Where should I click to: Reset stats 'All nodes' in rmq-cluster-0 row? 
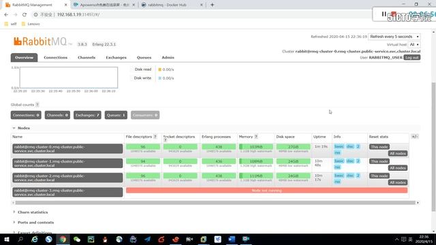pos(398,153)
